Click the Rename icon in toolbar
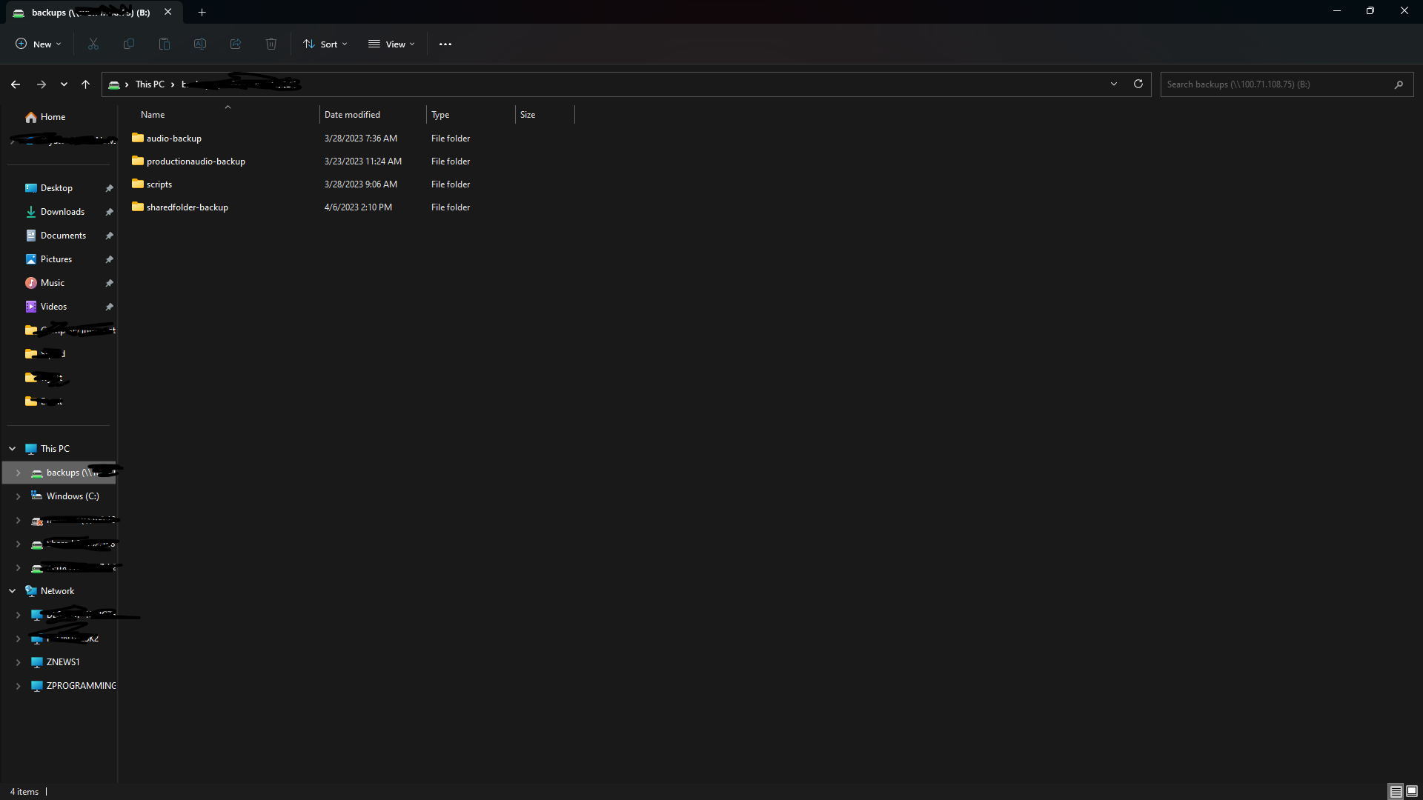Viewport: 1423px width, 800px height. click(x=200, y=44)
